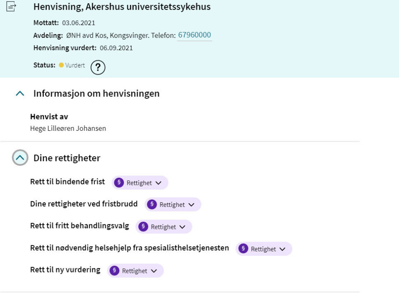Click the assessed date 06.09.2021
This screenshot has width=399, height=299.
pyautogui.click(x=116, y=48)
